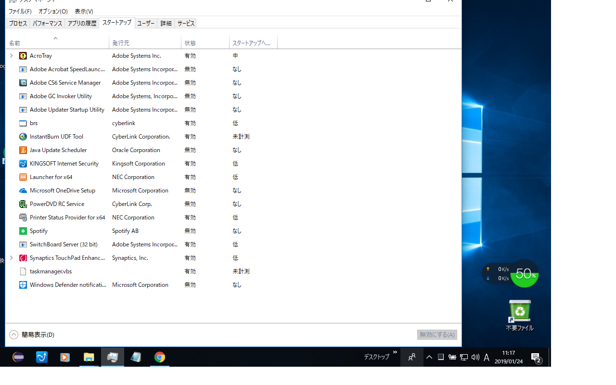This screenshot has height=385, width=616.
Task: Click the Adobe Updater Startup Utility icon
Action: 23,110
